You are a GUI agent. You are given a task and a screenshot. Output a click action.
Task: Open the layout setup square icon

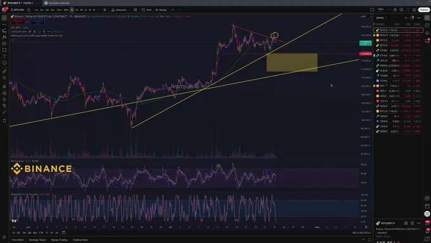click(x=372, y=10)
